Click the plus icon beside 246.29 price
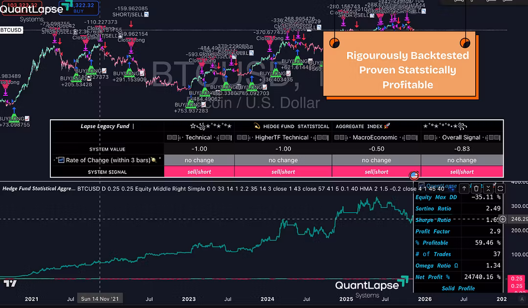This screenshot has height=308, width=528. [503, 220]
